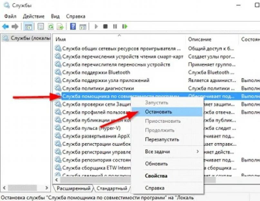Select Служба сборщика ETW Internet row

pyautogui.click(x=97, y=168)
